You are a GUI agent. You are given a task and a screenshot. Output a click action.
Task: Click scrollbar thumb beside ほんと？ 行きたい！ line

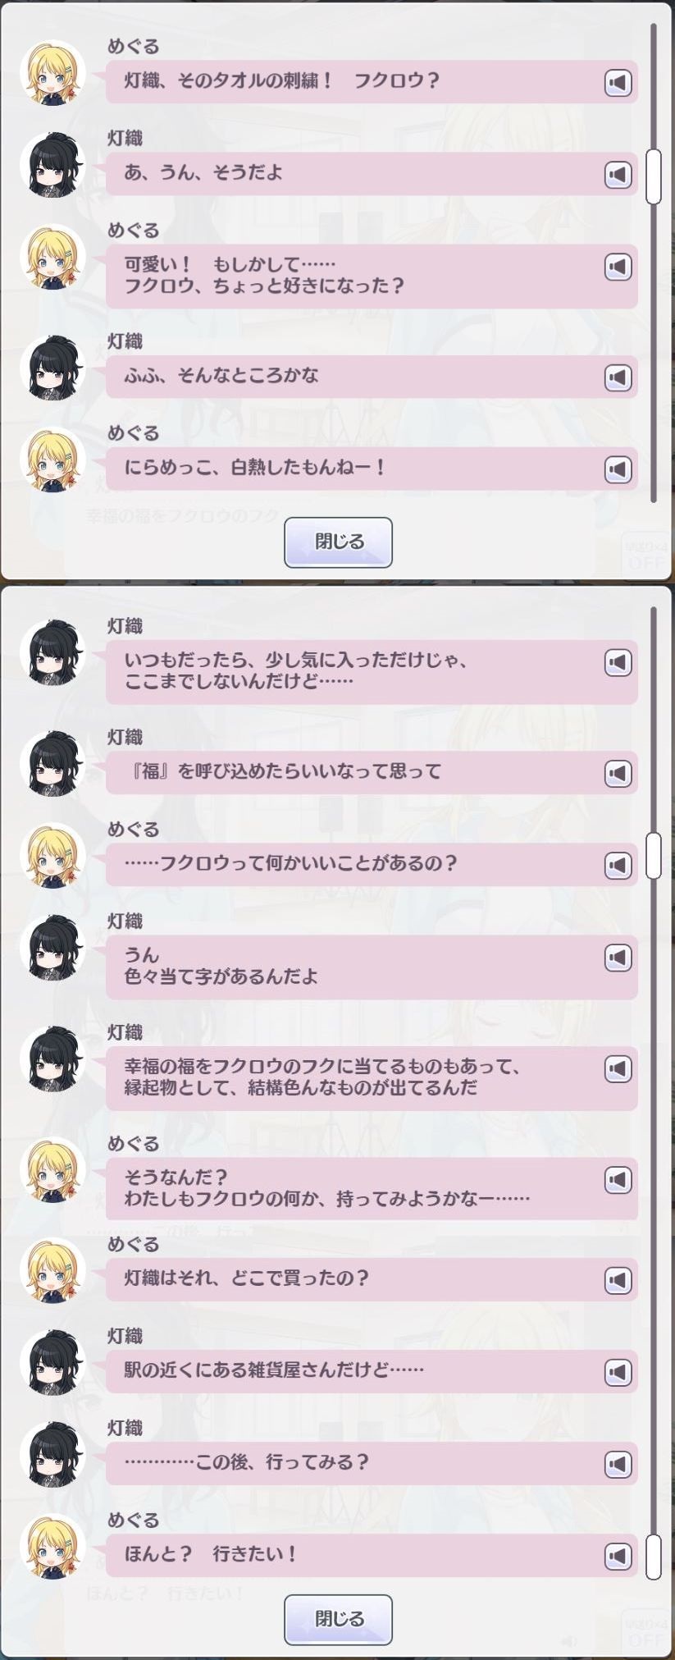tap(654, 1557)
